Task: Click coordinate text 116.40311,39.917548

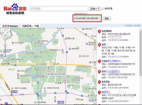Action: tap(118, 77)
